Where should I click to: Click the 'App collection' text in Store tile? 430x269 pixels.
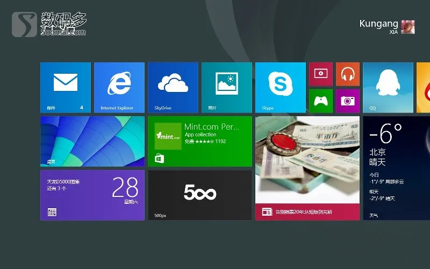(200, 134)
